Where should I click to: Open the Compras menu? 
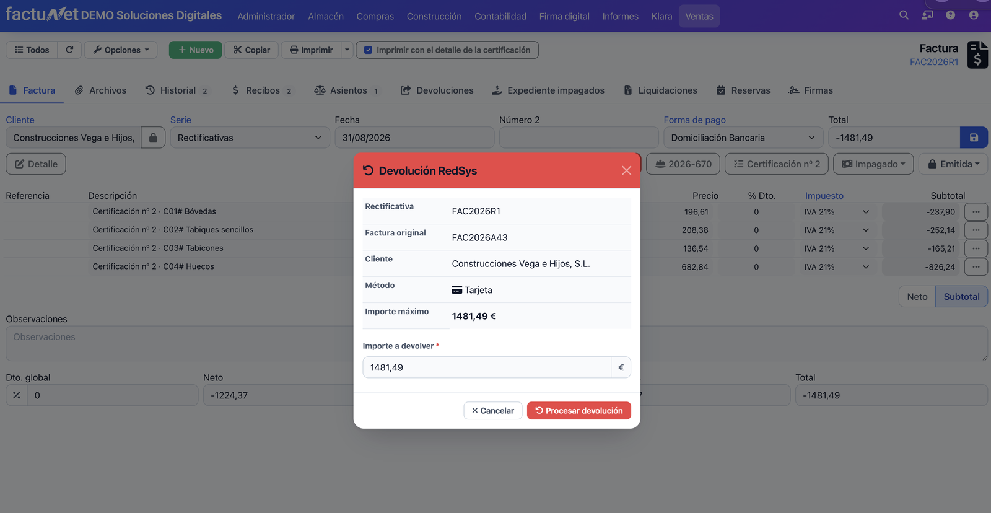click(x=375, y=16)
